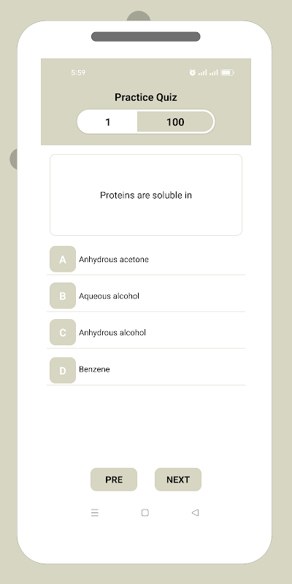
Task: Choose the Benzene option text
Action: point(94,369)
